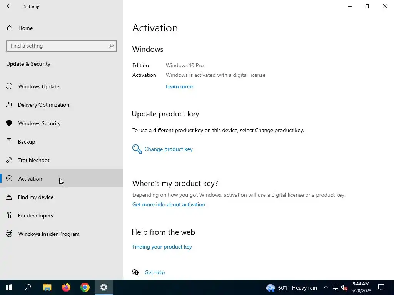The image size is (394, 295).
Task: Click the digital license activation status text
Action: point(215,75)
